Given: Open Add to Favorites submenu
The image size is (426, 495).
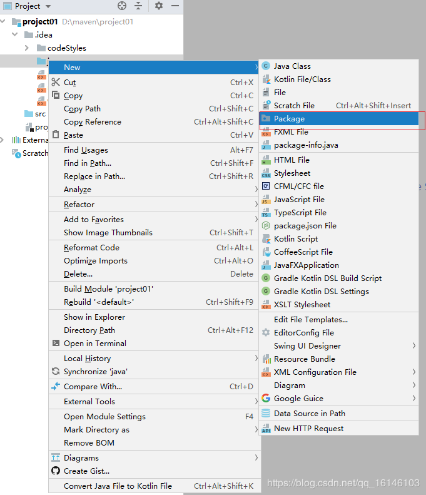Looking at the screenshot, I should coord(154,220).
